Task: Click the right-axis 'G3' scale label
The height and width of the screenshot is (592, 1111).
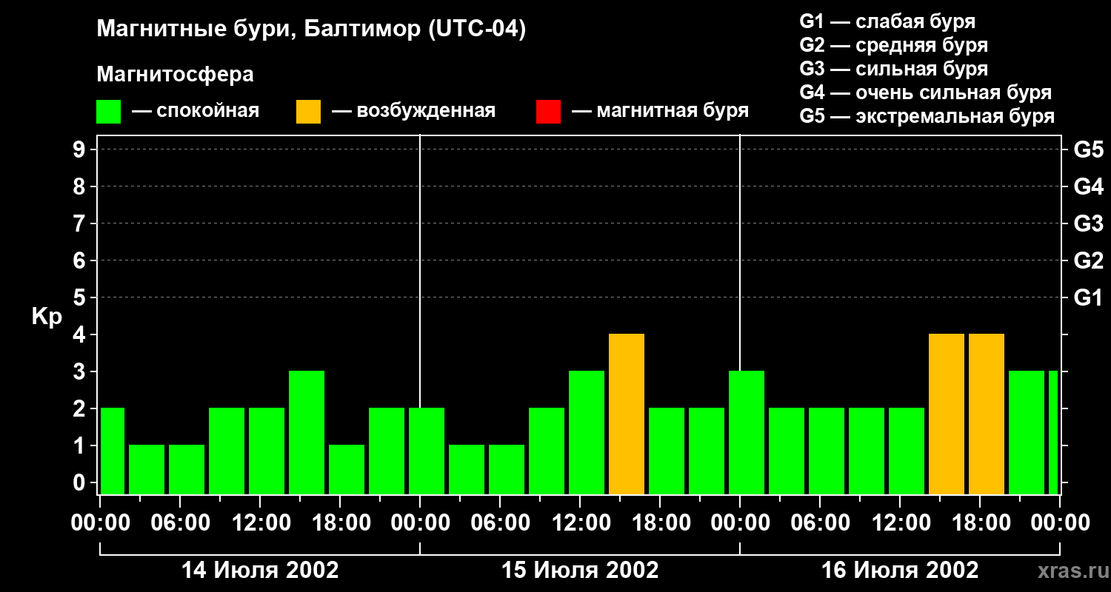Action: coord(1089,223)
